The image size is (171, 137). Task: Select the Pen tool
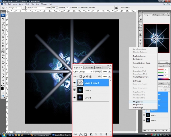pos(3,62)
